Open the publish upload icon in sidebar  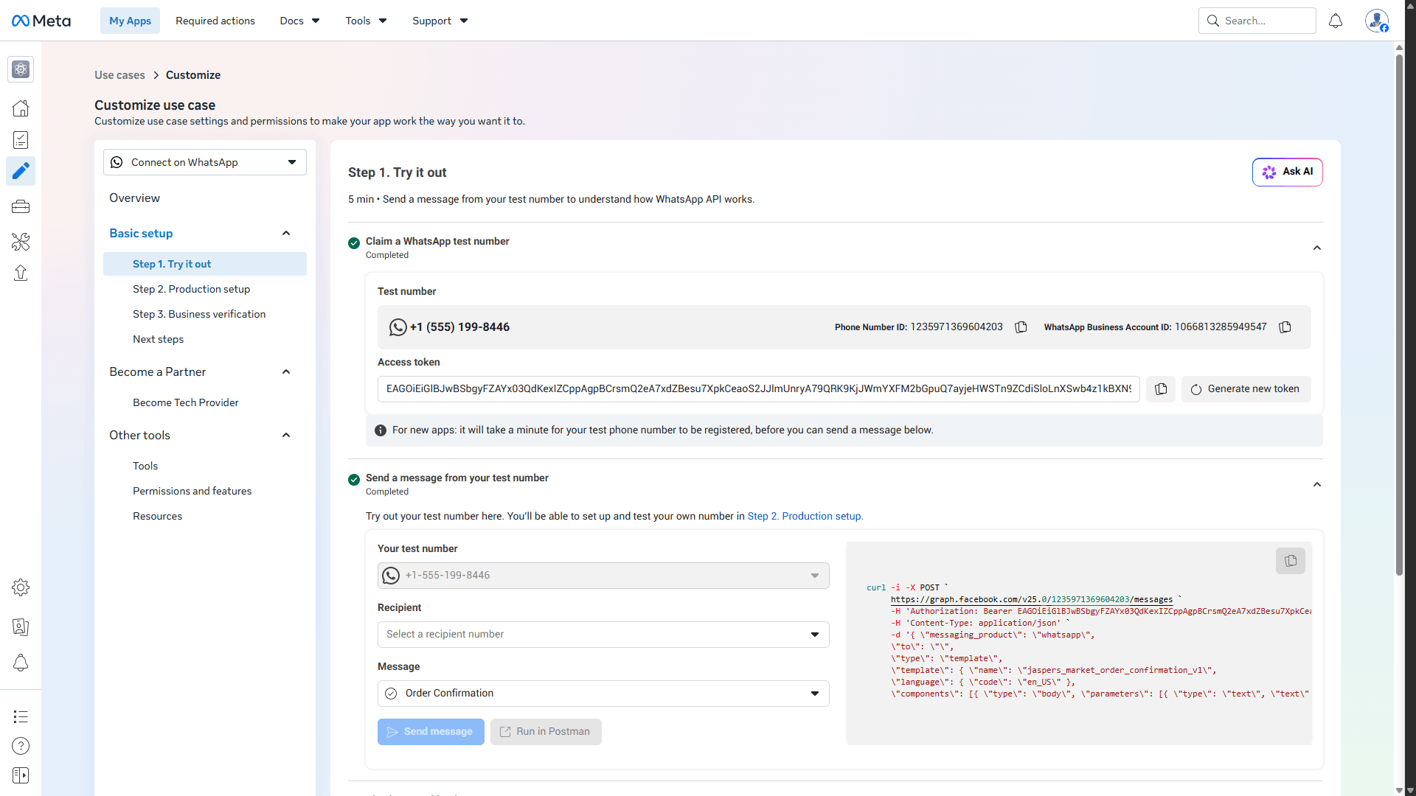point(21,273)
